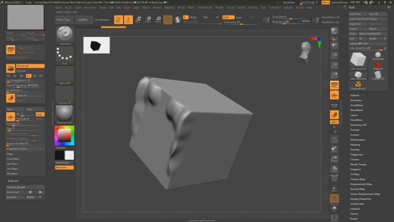The image size is (394, 222).
Task: Open the Document menu
Action: coord(90,7)
